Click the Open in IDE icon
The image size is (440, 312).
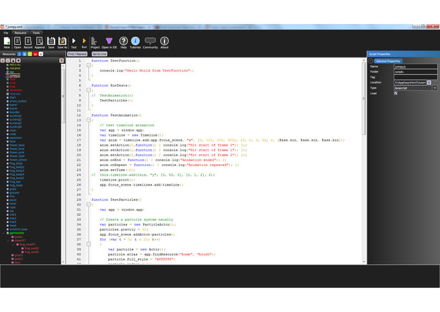[x=109, y=41]
